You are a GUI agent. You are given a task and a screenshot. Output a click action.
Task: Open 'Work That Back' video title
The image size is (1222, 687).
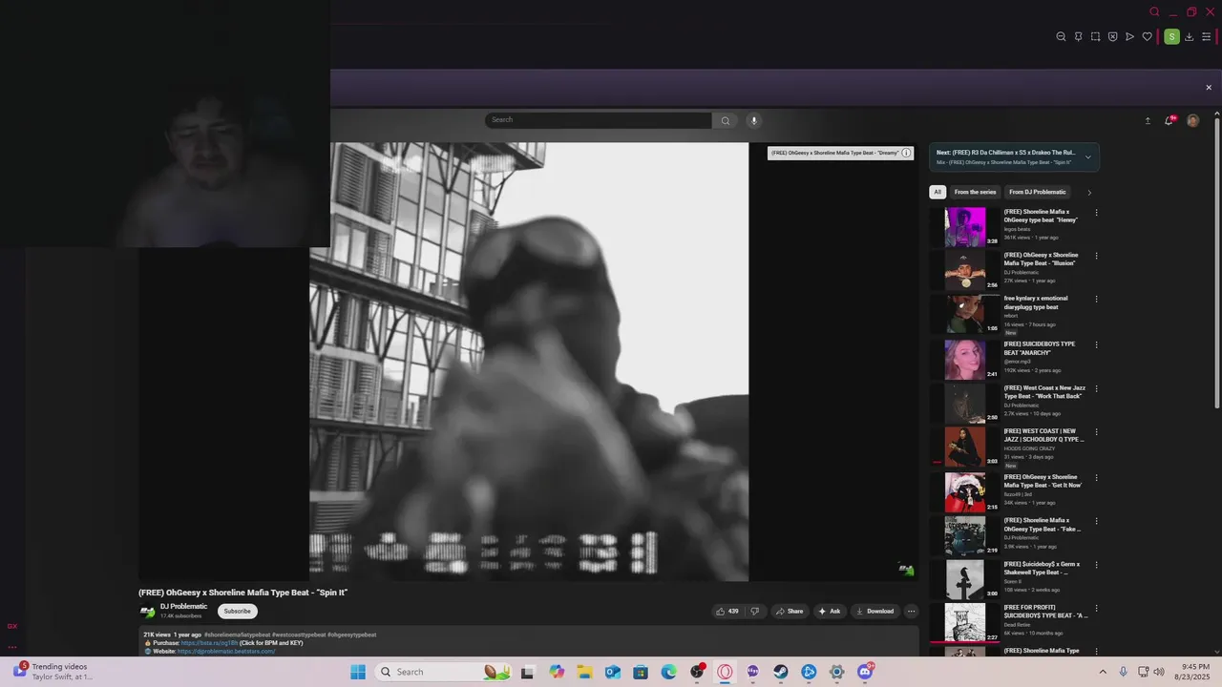[1044, 392]
